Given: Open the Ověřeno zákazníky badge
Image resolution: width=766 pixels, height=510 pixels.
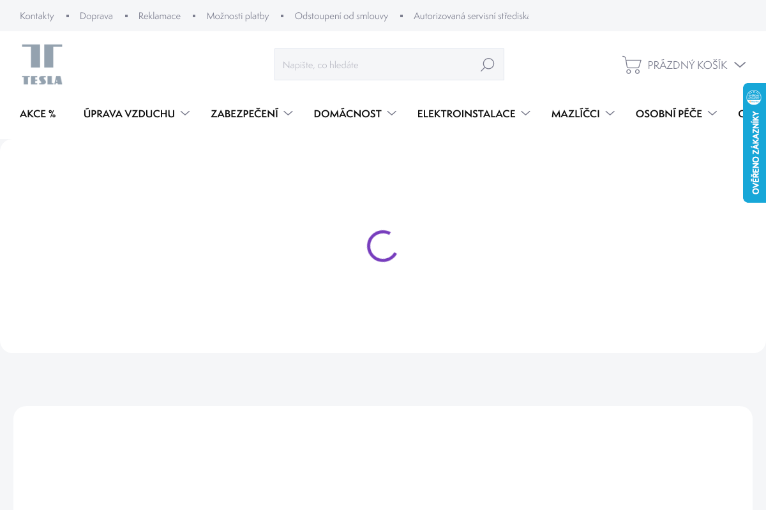Looking at the screenshot, I should [x=755, y=142].
